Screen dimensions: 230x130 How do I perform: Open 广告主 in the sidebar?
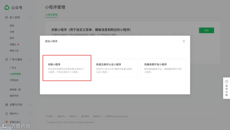pos(13,68)
